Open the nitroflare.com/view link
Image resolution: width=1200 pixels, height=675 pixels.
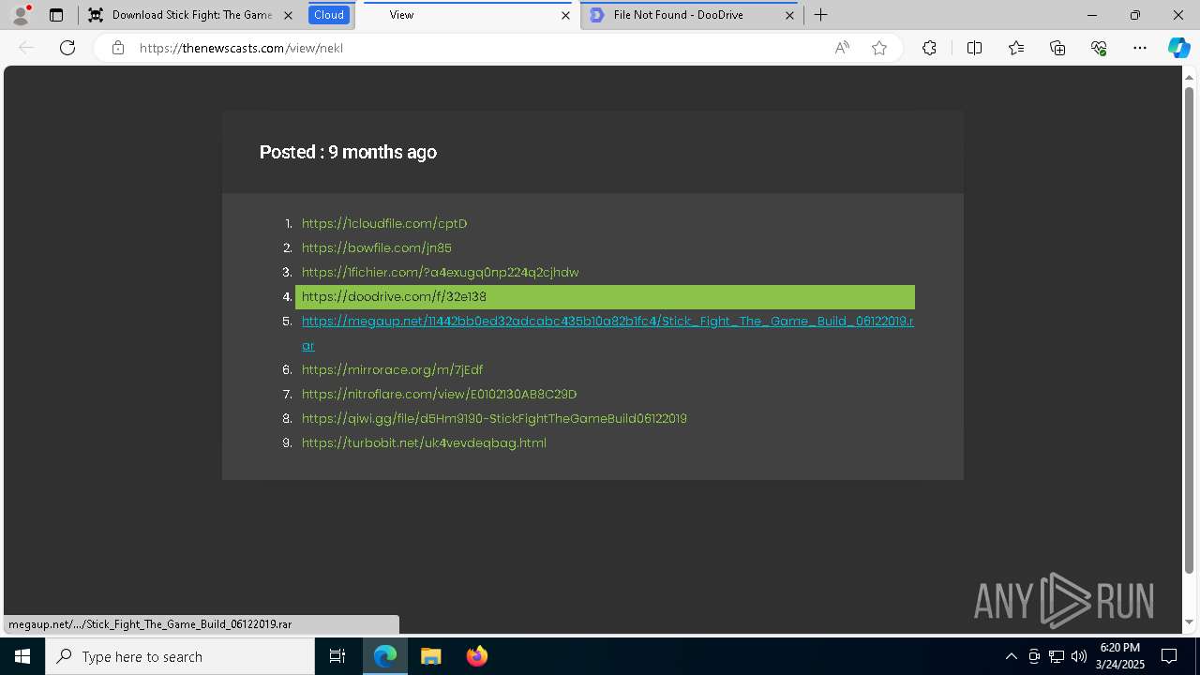(439, 394)
